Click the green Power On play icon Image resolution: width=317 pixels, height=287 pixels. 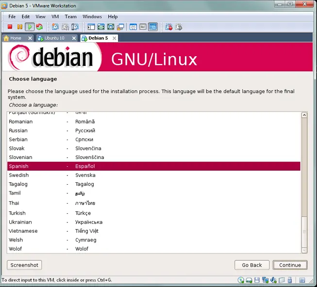(30, 27)
